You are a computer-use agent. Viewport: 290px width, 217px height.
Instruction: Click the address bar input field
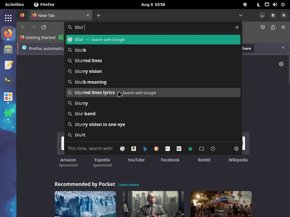point(153,27)
